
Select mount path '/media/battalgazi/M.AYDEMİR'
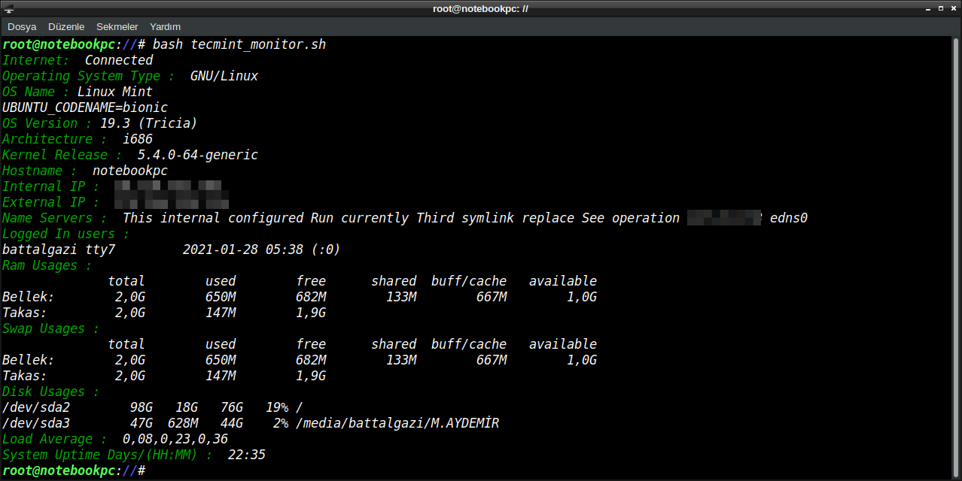click(x=397, y=423)
